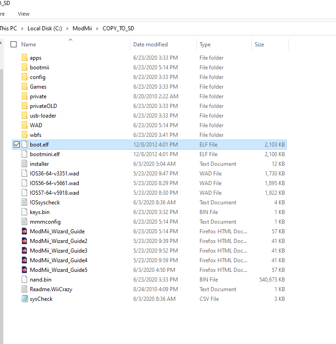Click the Readme.WiiCrazy document icon
This screenshot has height=344, width=336.
(x=25, y=289)
